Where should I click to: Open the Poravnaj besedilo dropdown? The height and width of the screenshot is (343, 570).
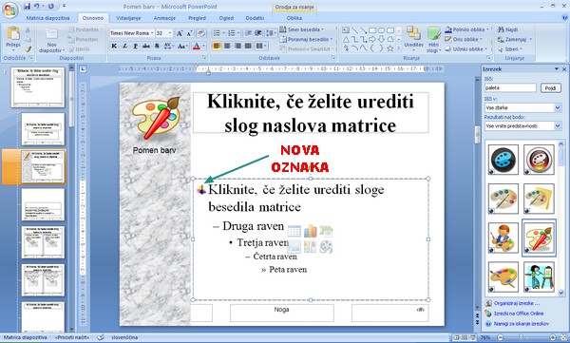307,39
